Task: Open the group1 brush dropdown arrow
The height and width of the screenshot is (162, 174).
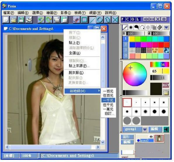Action: click(145, 129)
